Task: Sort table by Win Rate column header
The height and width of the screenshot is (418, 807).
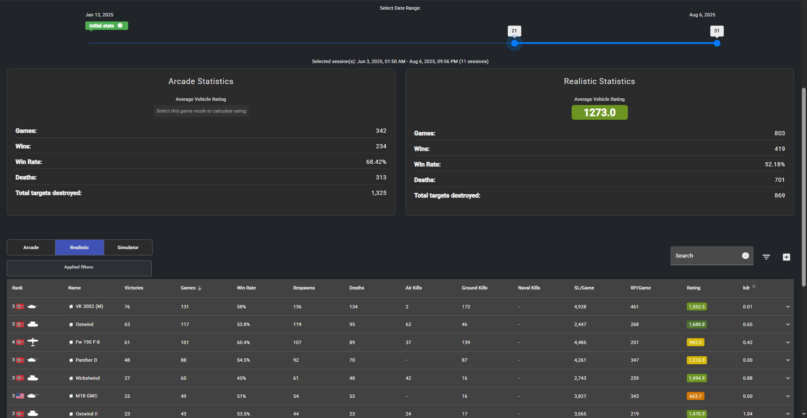Action: coord(246,288)
